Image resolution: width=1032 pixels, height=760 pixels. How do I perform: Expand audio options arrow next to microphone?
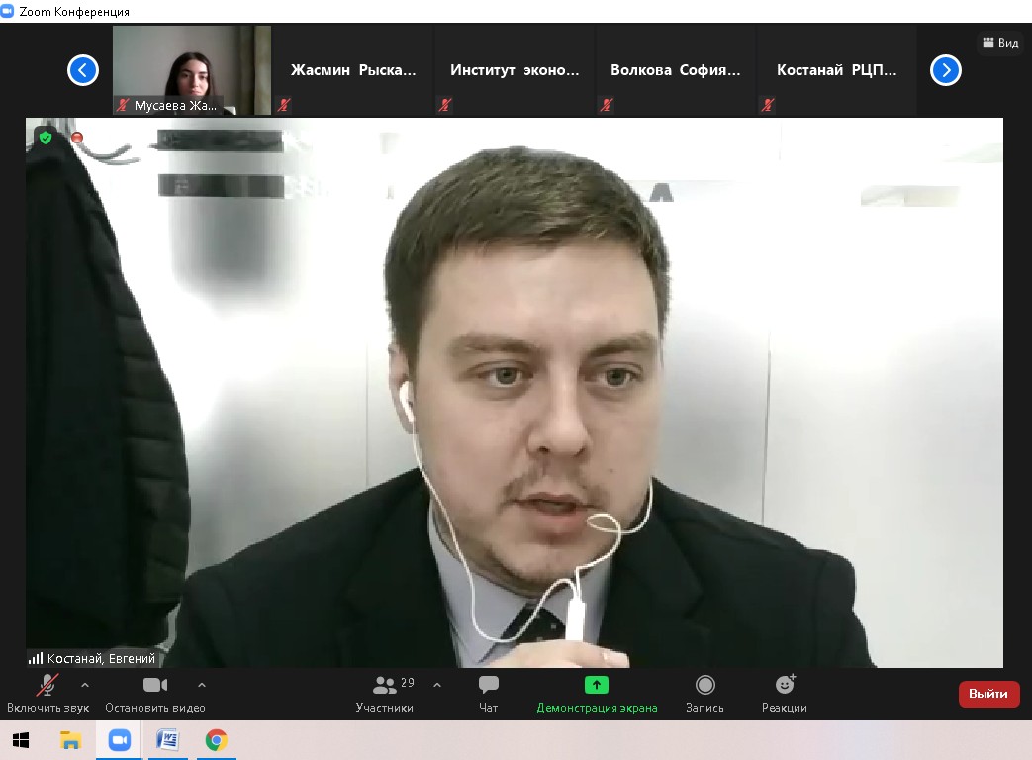pyautogui.click(x=85, y=685)
